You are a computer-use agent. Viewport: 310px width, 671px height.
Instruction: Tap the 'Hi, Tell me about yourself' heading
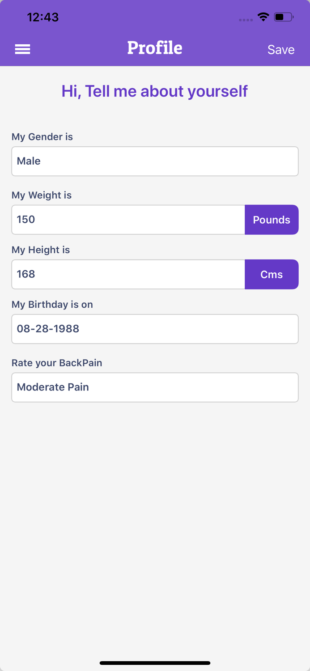155,91
